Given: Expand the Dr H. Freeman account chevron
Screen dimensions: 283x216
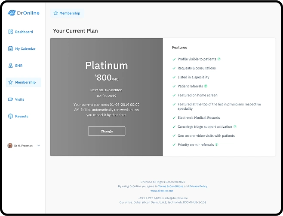Looking at the screenshot, I should pos(38,145).
